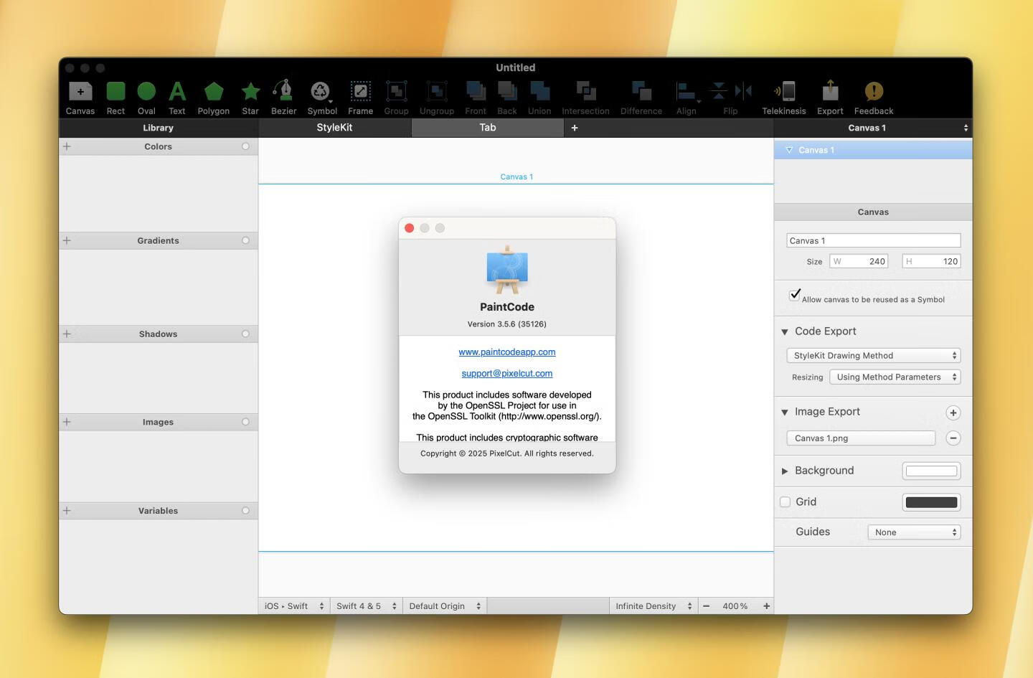The height and width of the screenshot is (678, 1033).
Task: Switch to the StyleKit tab
Action: point(334,127)
